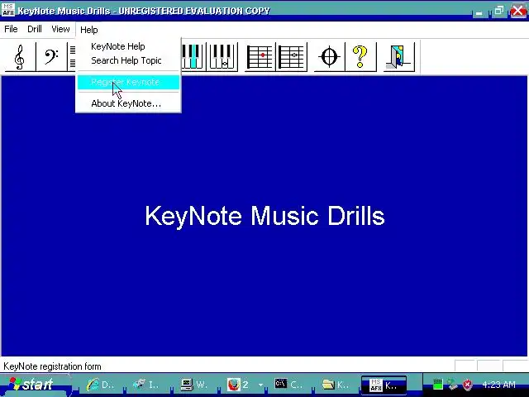Select the guitar fretboard red dot icon
529x397 pixels.
coord(260,57)
